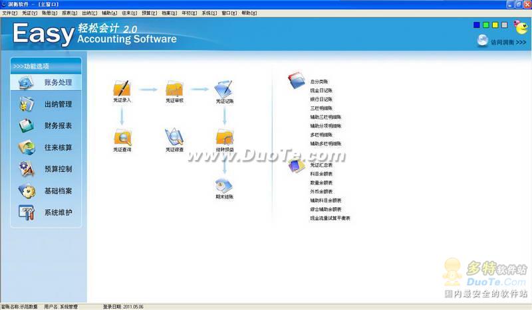Open the 系统维护 system maintenance module

[46, 212]
